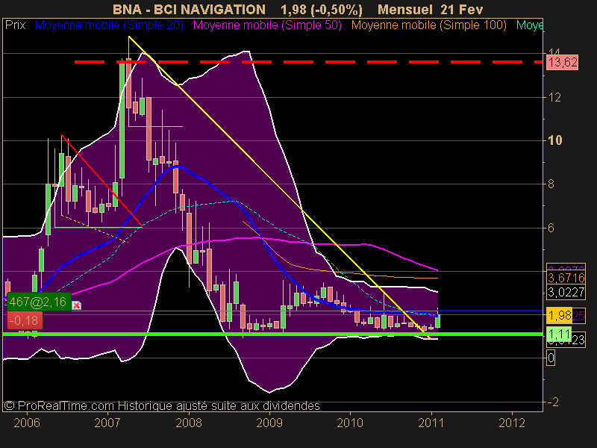Screen dimensions: 597x448
Task: Select the orange 3,6716 price label
Action: [566, 278]
